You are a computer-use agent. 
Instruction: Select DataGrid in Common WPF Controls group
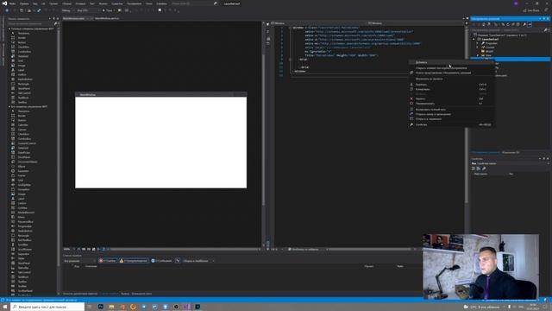(23, 56)
